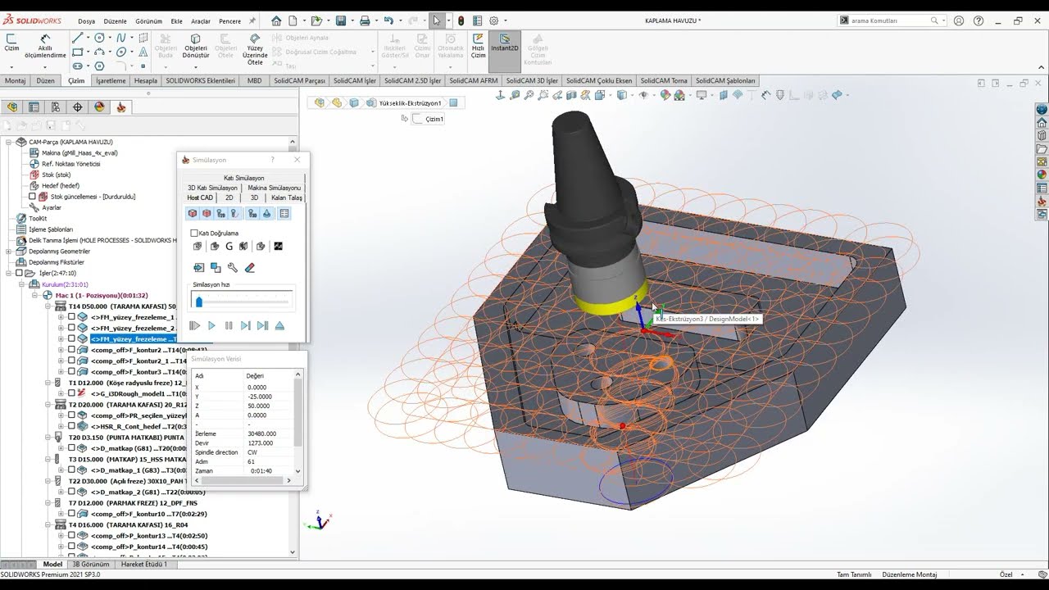Open the Options gear icon
Viewport: 1049px width, 590px height.
click(493, 20)
